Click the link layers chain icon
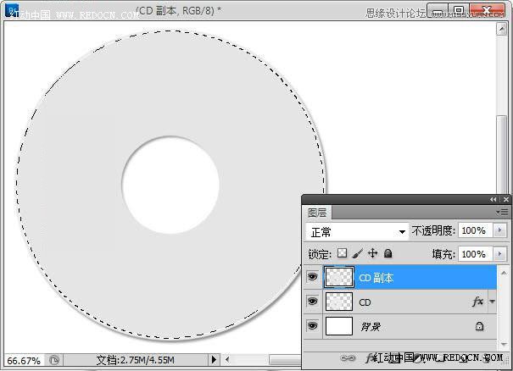The image size is (513, 371). coord(348,358)
